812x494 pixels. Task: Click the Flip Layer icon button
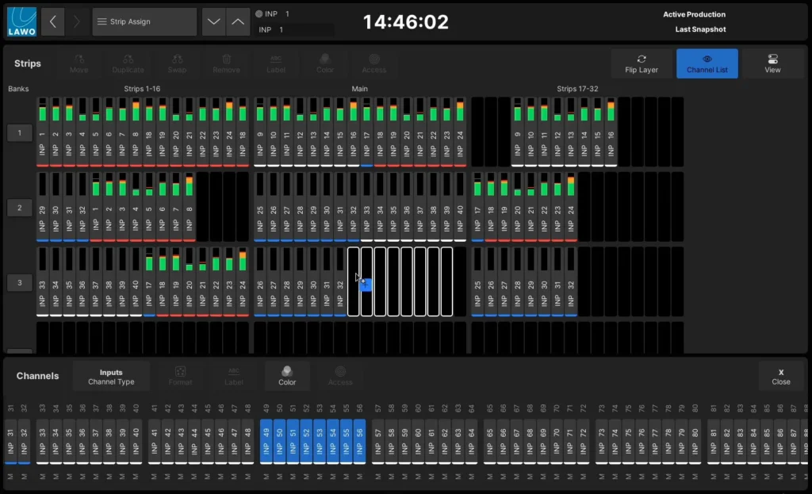pyautogui.click(x=642, y=63)
